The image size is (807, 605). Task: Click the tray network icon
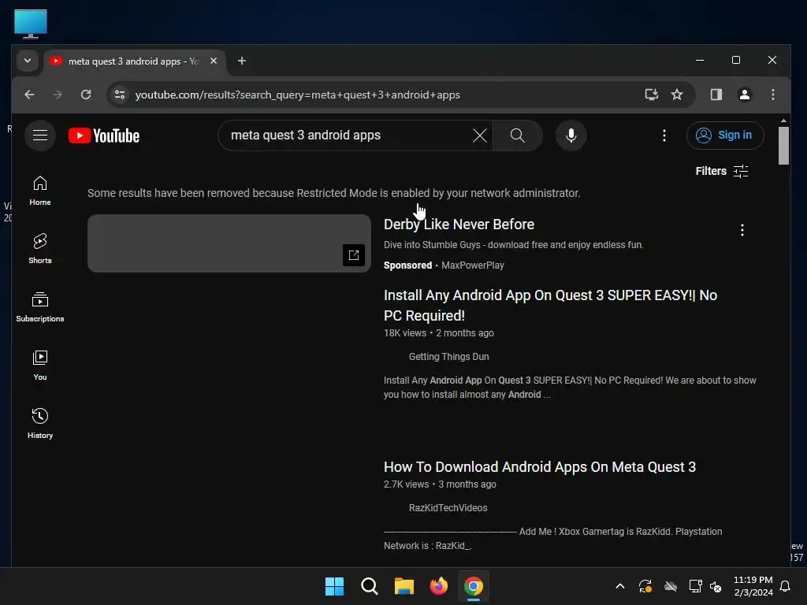point(695,586)
